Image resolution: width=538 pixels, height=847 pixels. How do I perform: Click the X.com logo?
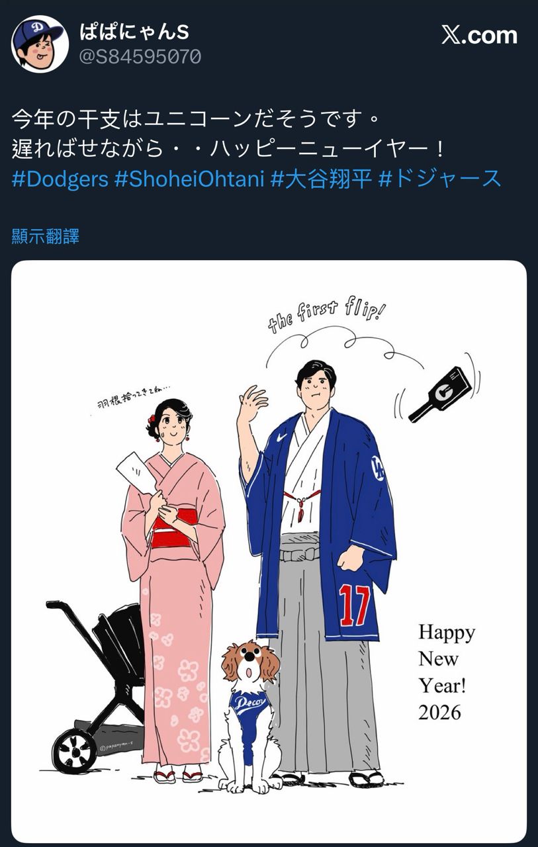[480, 36]
